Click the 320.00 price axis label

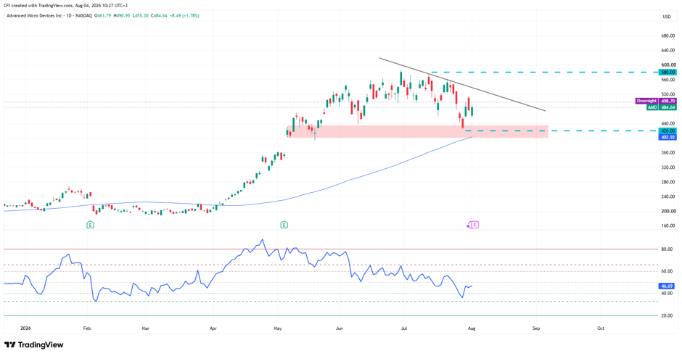(x=667, y=167)
